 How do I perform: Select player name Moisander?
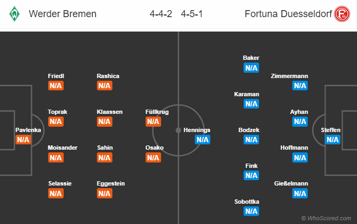tap(63, 148)
